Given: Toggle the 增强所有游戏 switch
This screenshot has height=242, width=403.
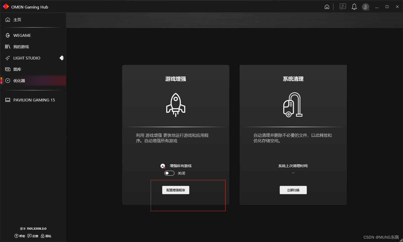Looking at the screenshot, I should 169,173.
